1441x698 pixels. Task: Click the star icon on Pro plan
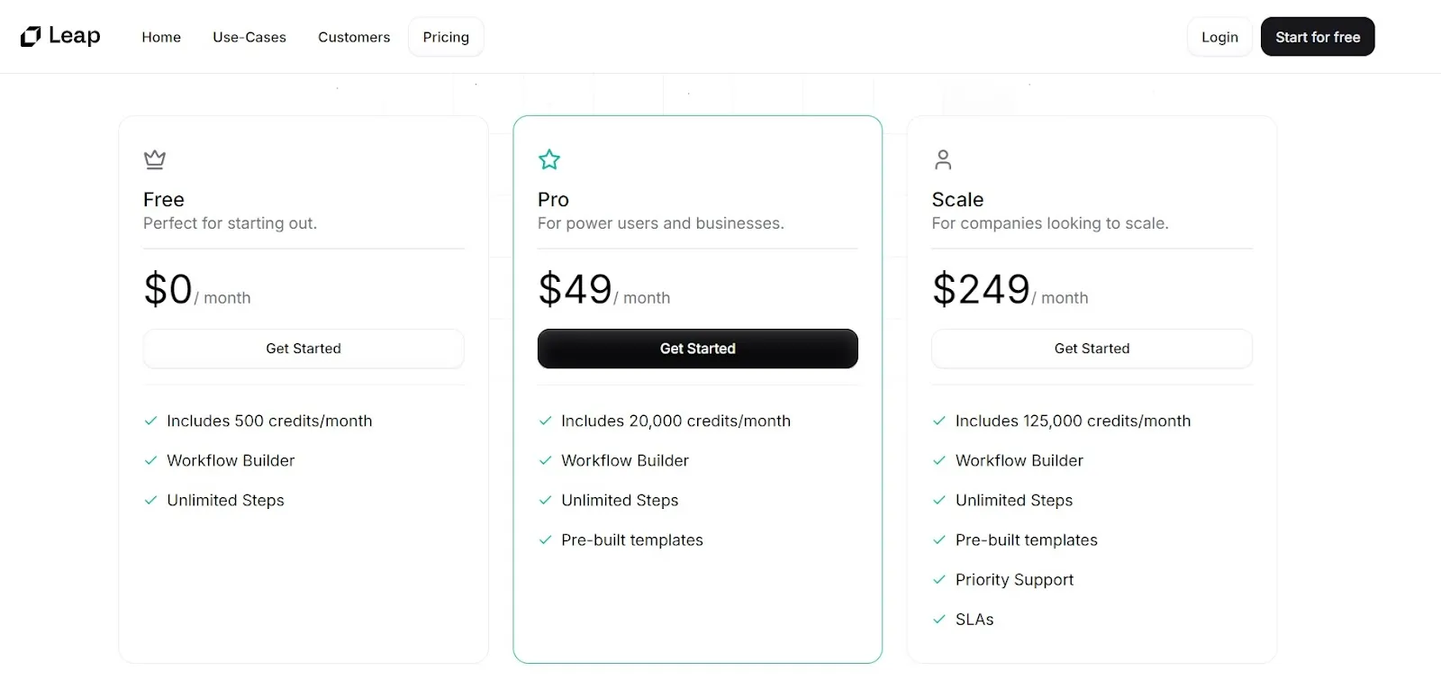[549, 159]
